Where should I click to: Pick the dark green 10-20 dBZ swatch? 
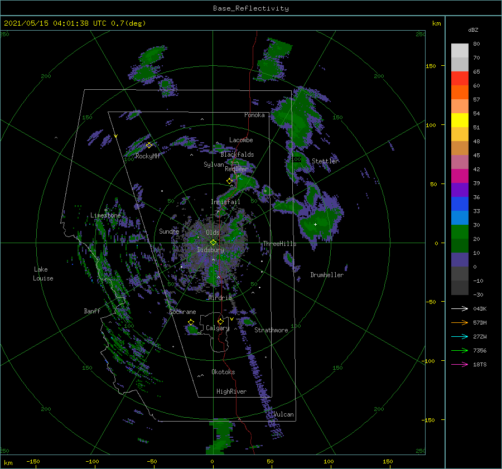pos(460,245)
